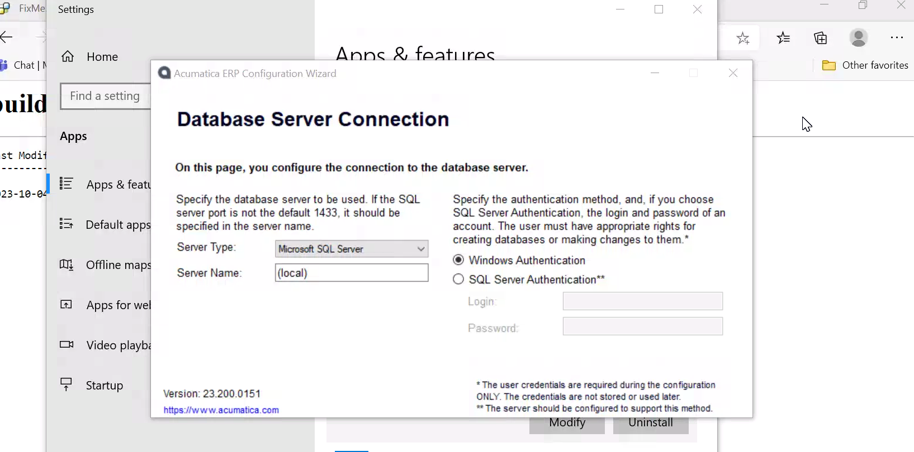This screenshot has width=914, height=452.
Task: Click the Server Name input field
Action: 352,273
